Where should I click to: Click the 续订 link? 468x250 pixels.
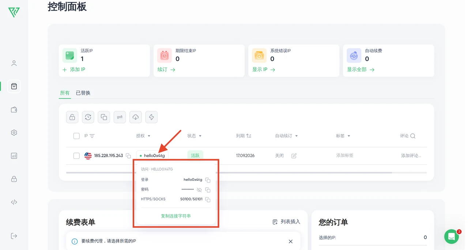click(x=166, y=70)
